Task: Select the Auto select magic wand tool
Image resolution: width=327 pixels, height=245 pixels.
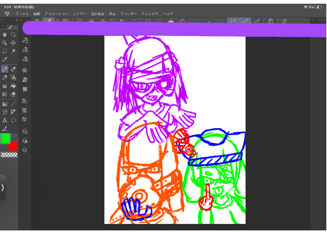Action: click(14, 51)
